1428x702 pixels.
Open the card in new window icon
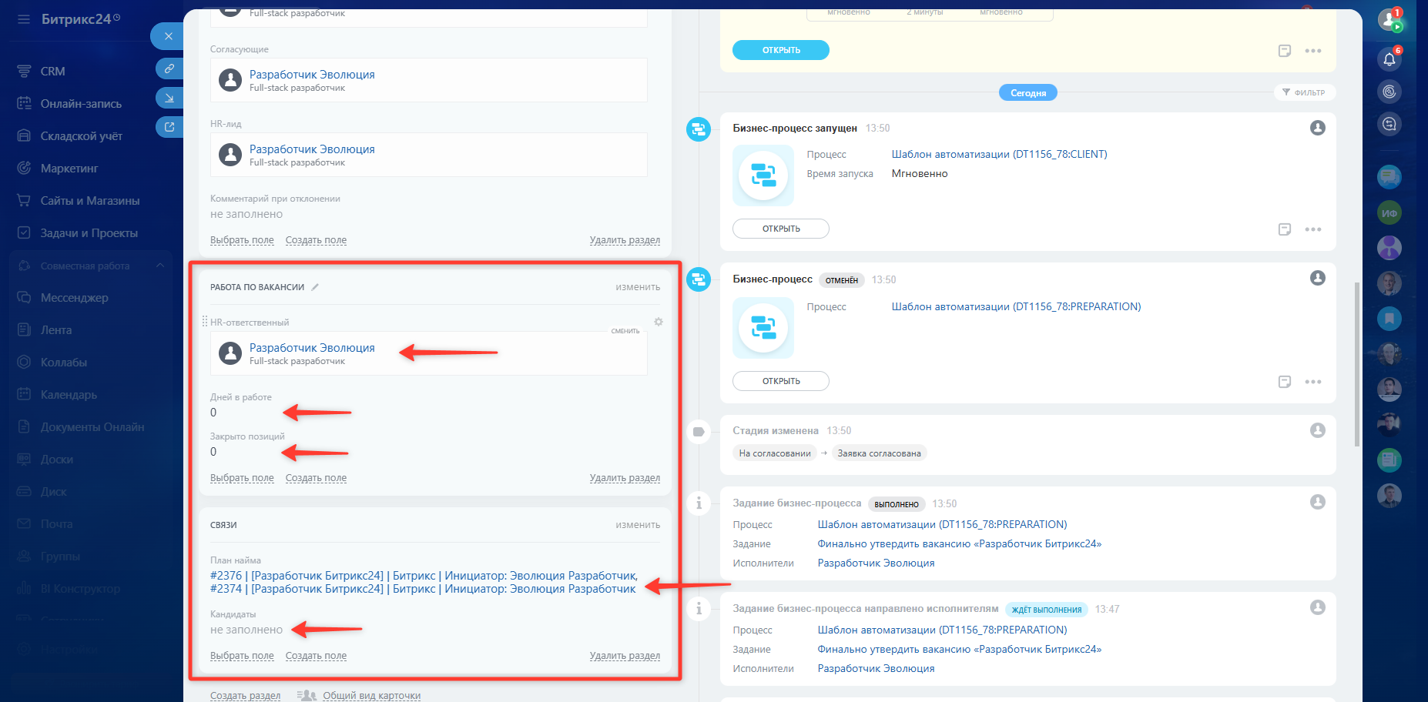169,127
